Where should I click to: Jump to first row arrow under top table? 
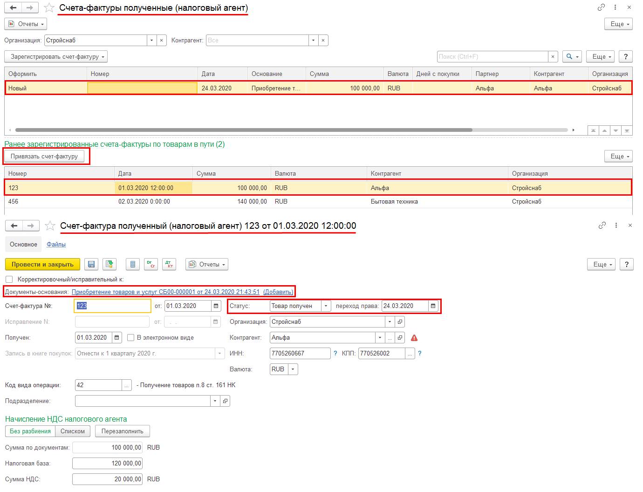click(593, 131)
